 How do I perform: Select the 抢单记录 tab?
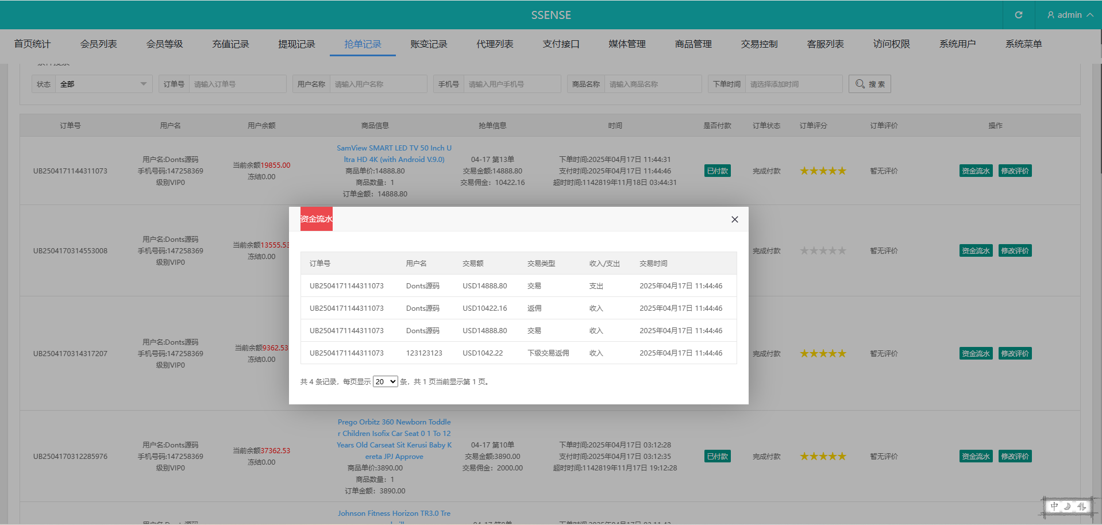pos(363,44)
